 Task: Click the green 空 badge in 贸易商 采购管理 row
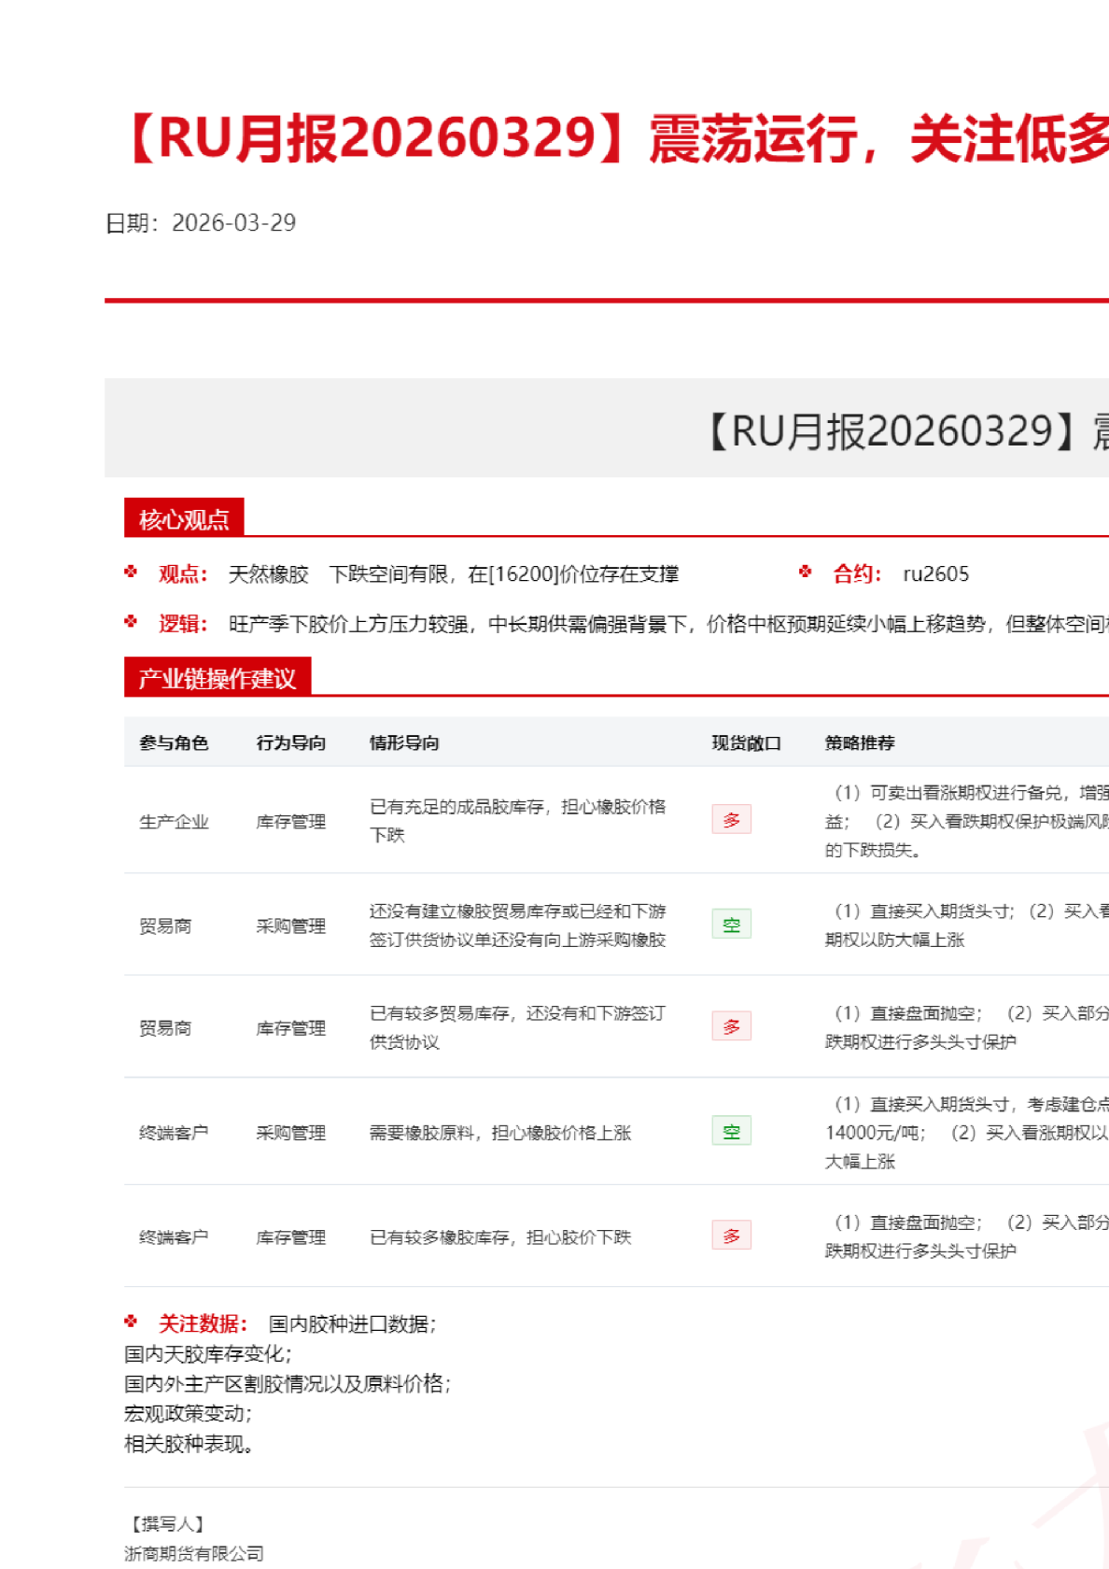pos(731,925)
